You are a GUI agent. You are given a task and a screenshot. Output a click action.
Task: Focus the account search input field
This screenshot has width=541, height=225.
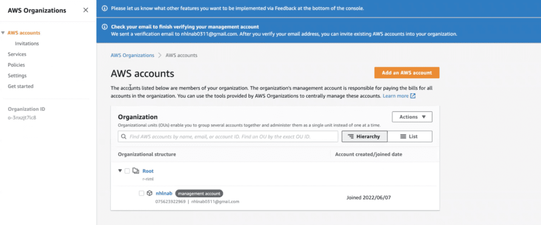pos(232,137)
